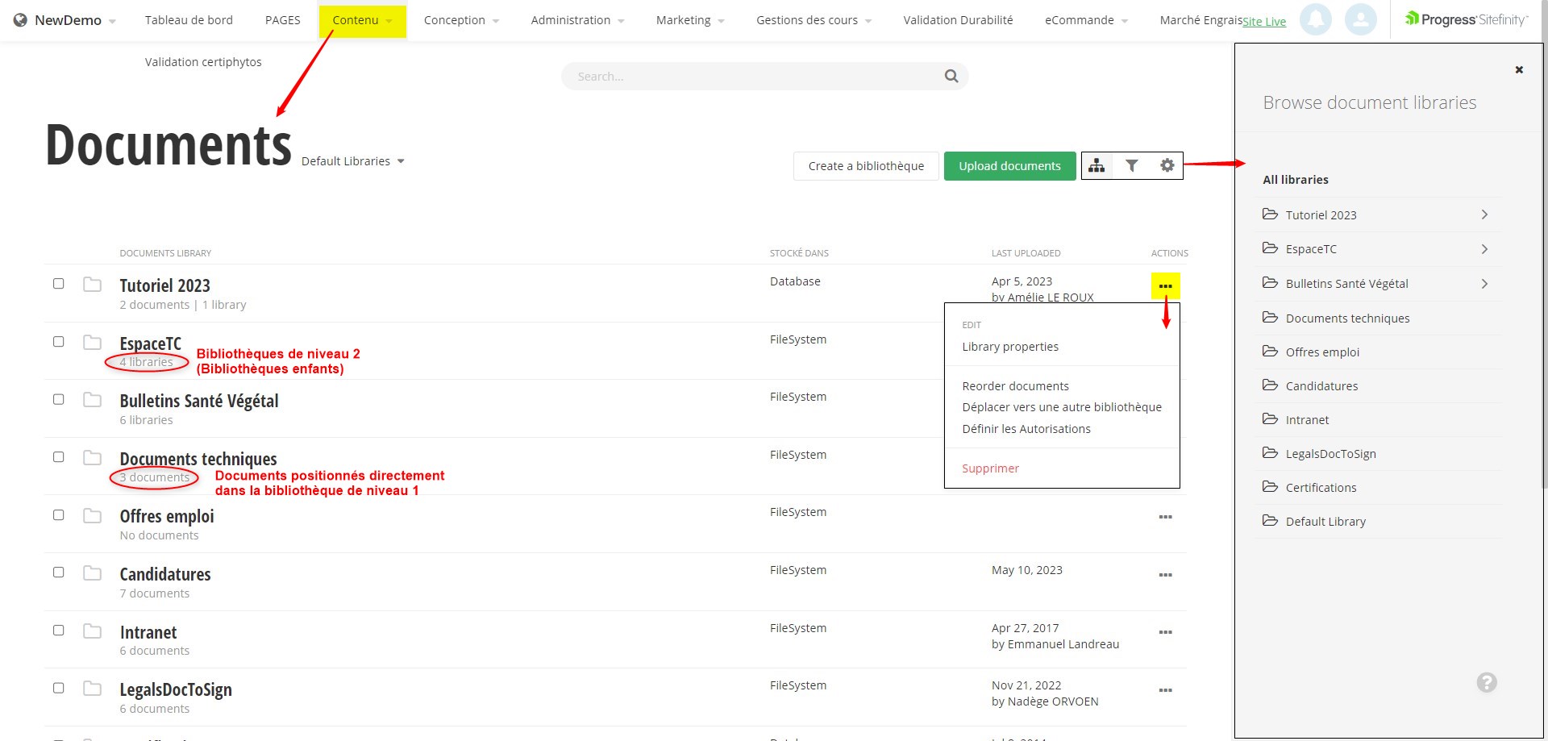
Task: Click the search magnifier icon
Action: tap(951, 77)
